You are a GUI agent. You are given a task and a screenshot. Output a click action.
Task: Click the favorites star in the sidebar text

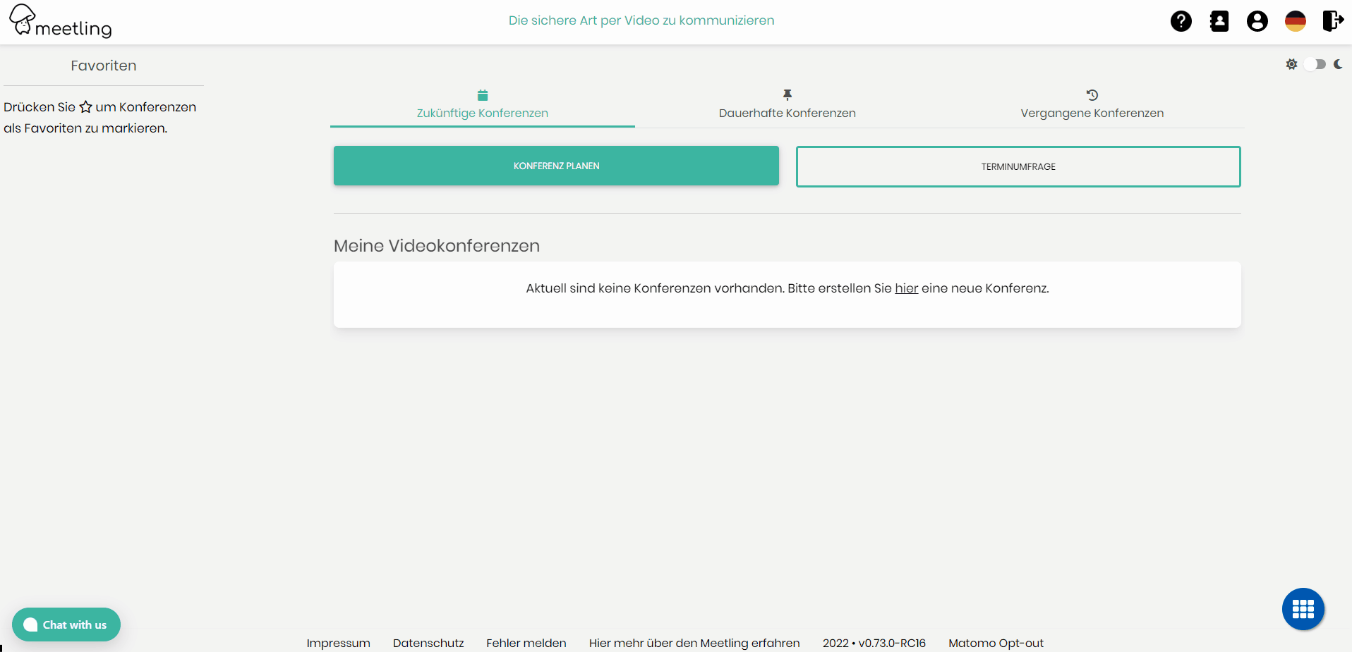pyautogui.click(x=85, y=106)
